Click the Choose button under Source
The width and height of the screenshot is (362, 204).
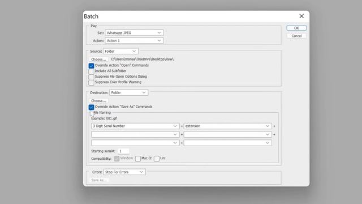[98, 59]
